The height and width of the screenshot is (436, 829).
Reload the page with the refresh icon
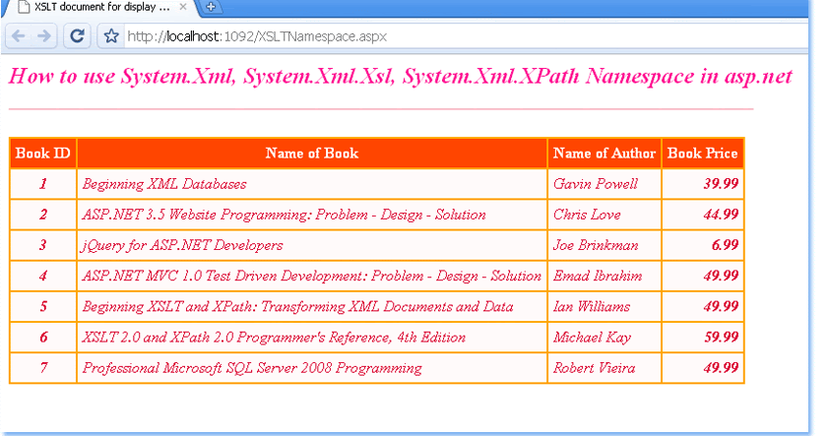[77, 36]
